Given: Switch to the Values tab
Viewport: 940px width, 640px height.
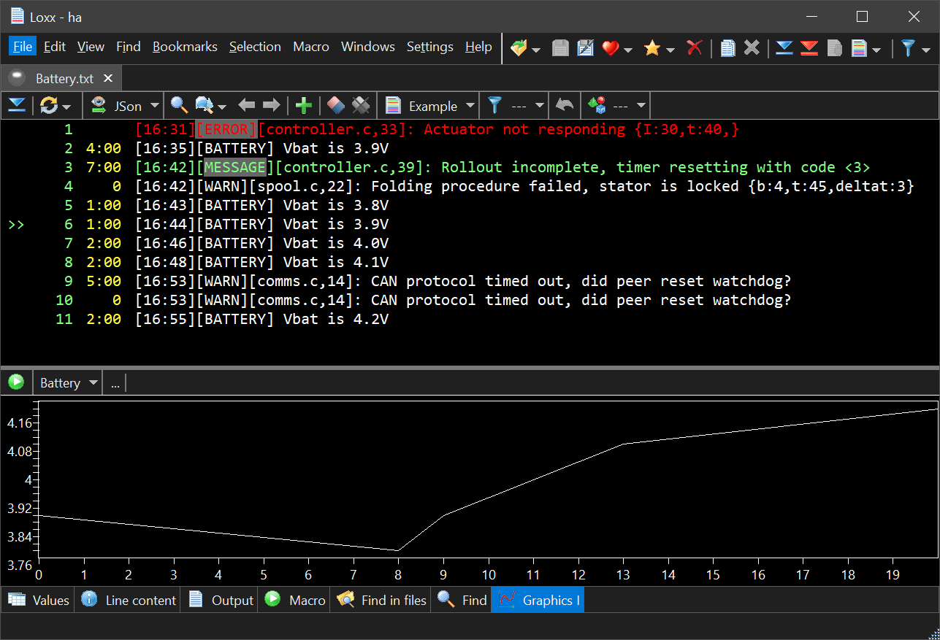Looking at the screenshot, I should [38, 600].
